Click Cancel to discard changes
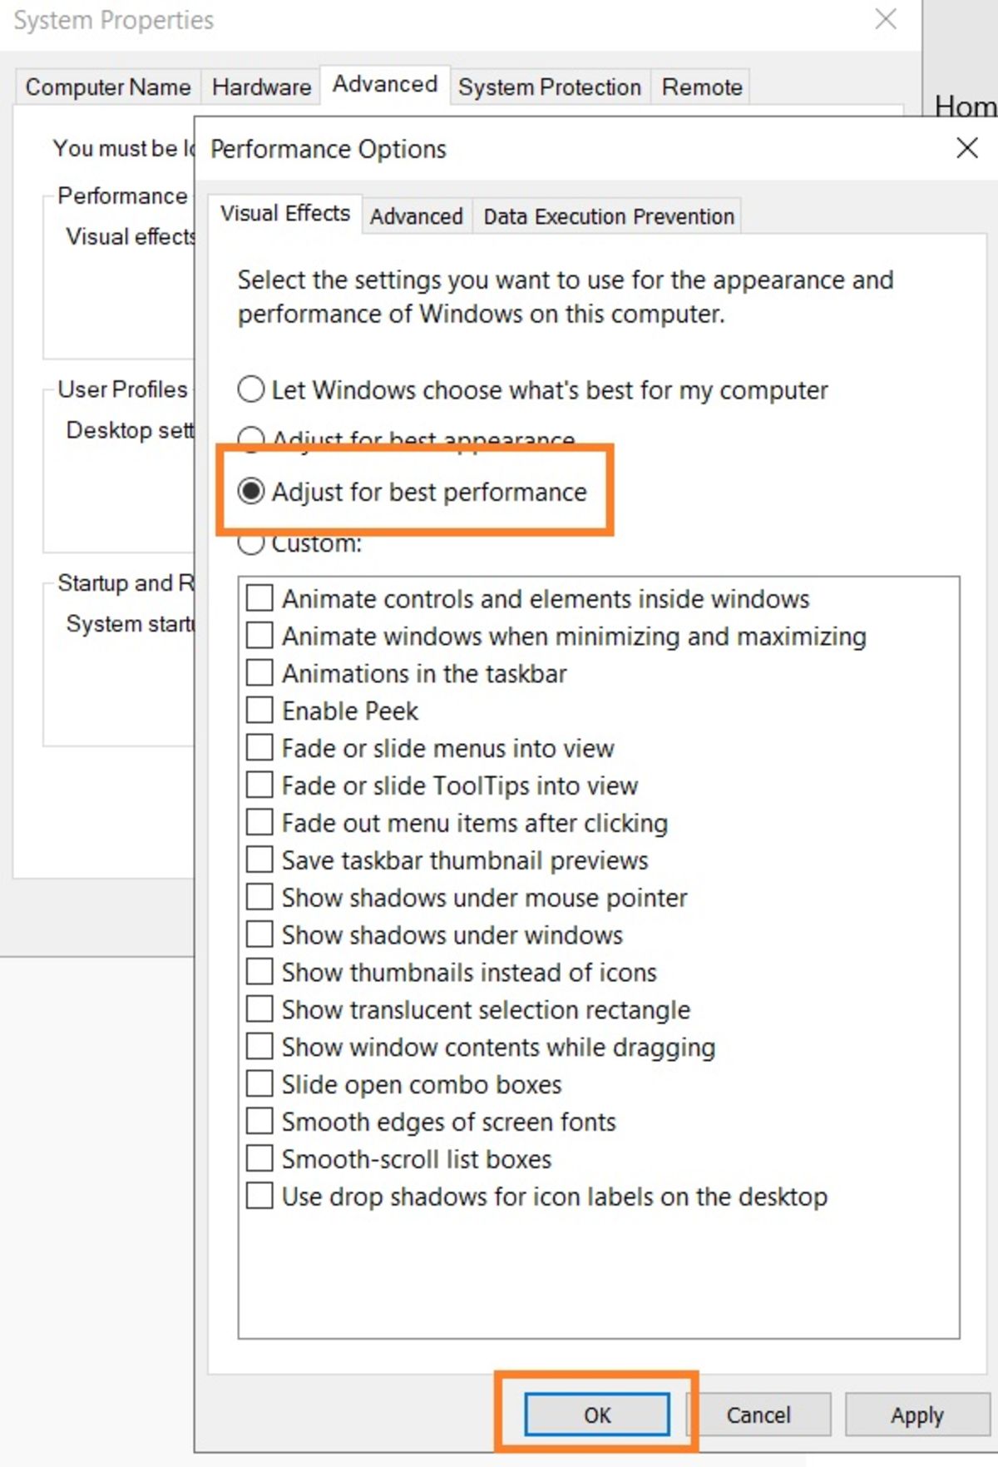Screen dimensions: 998x1467 [x=758, y=1415]
